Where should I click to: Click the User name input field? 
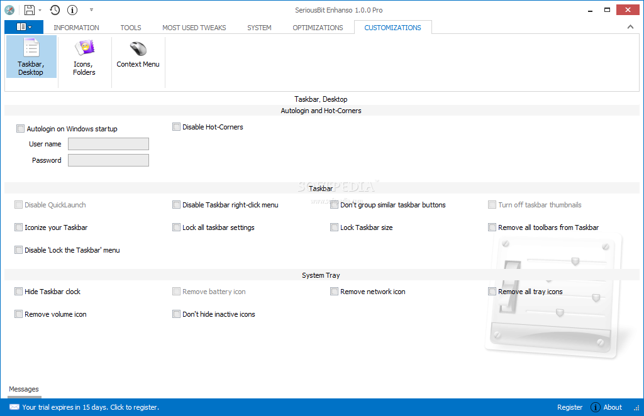tap(108, 144)
